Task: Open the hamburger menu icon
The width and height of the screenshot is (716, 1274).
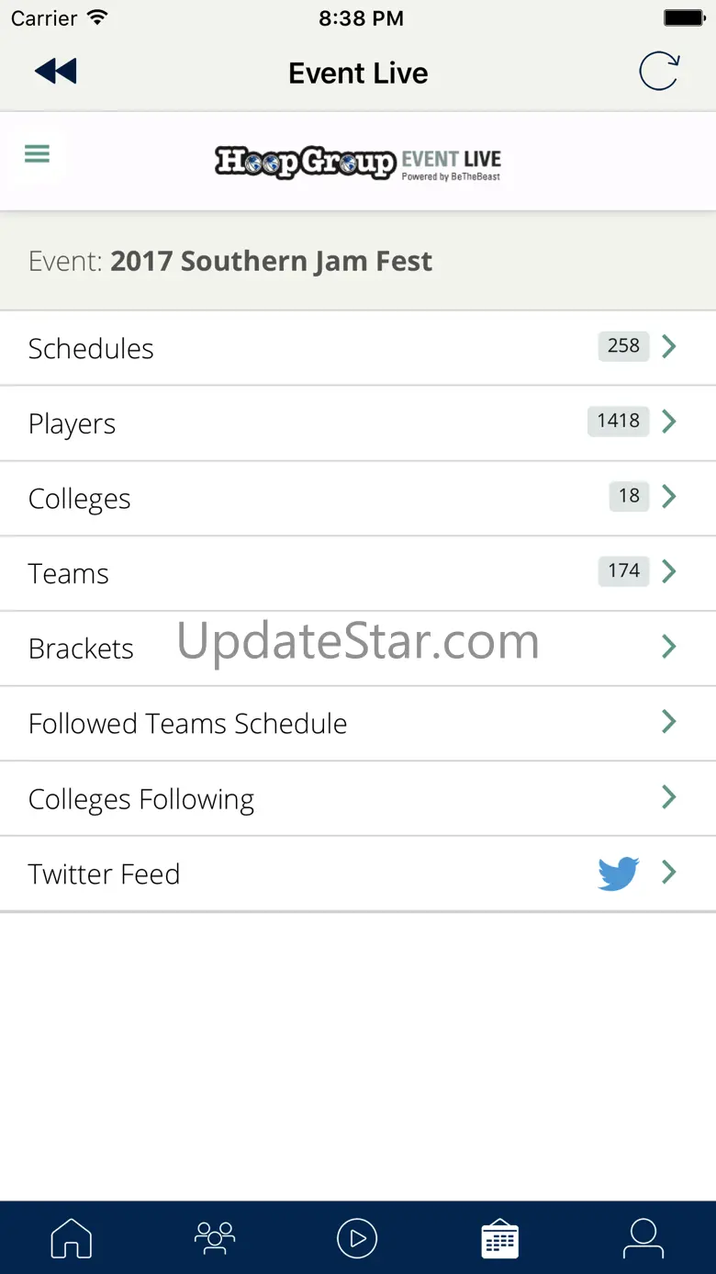Action: point(38,154)
